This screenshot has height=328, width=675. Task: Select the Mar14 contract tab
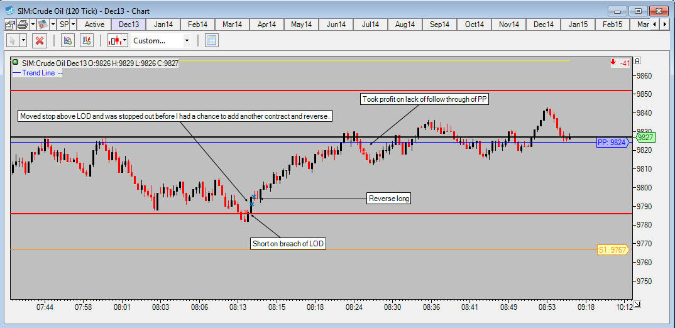point(232,25)
